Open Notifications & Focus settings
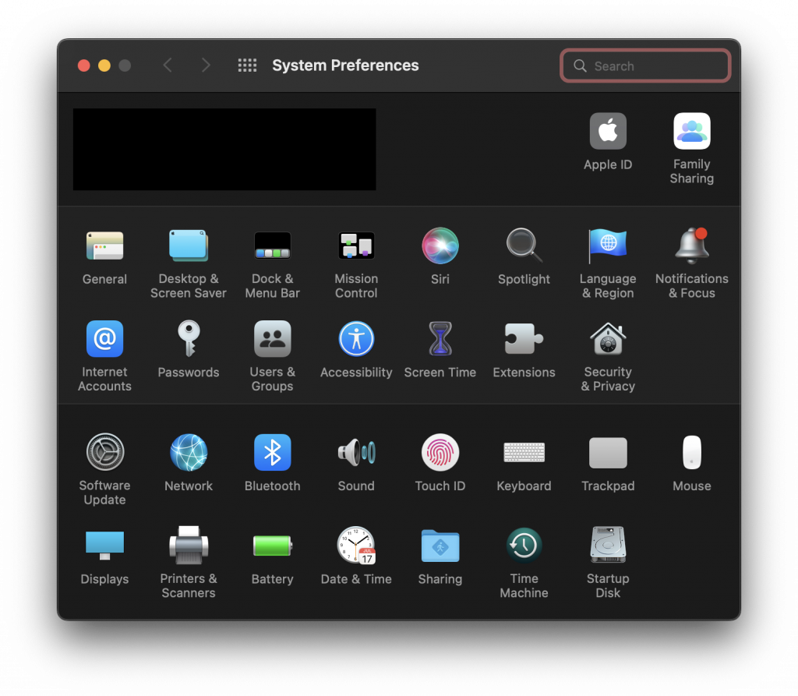The image size is (798, 696). (x=691, y=246)
